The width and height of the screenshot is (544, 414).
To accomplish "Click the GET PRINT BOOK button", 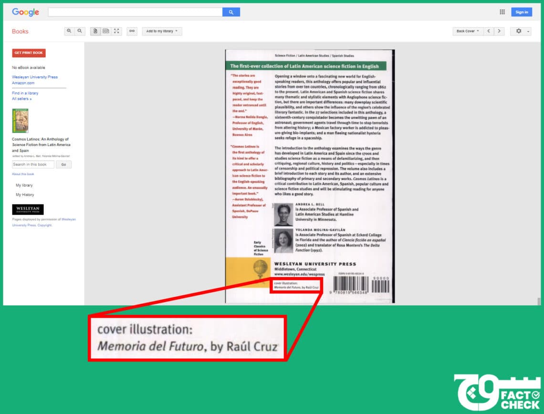I will tap(29, 52).
